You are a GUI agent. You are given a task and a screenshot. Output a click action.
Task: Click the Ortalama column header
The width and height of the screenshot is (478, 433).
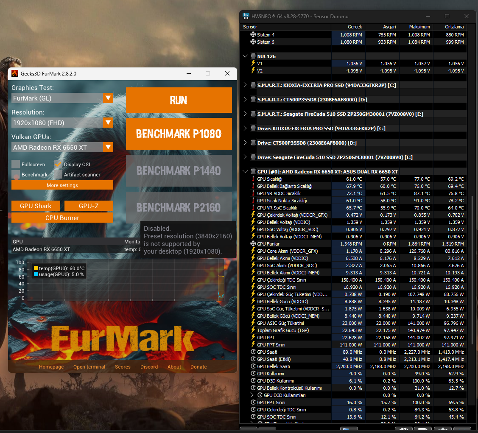(450, 27)
